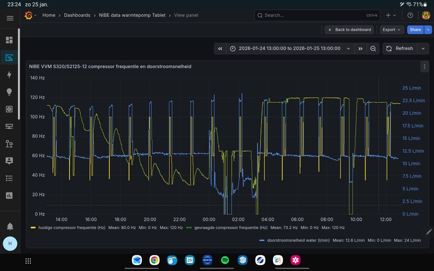Open the help question mark icon
434x271 pixels.
click(x=410, y=15)
